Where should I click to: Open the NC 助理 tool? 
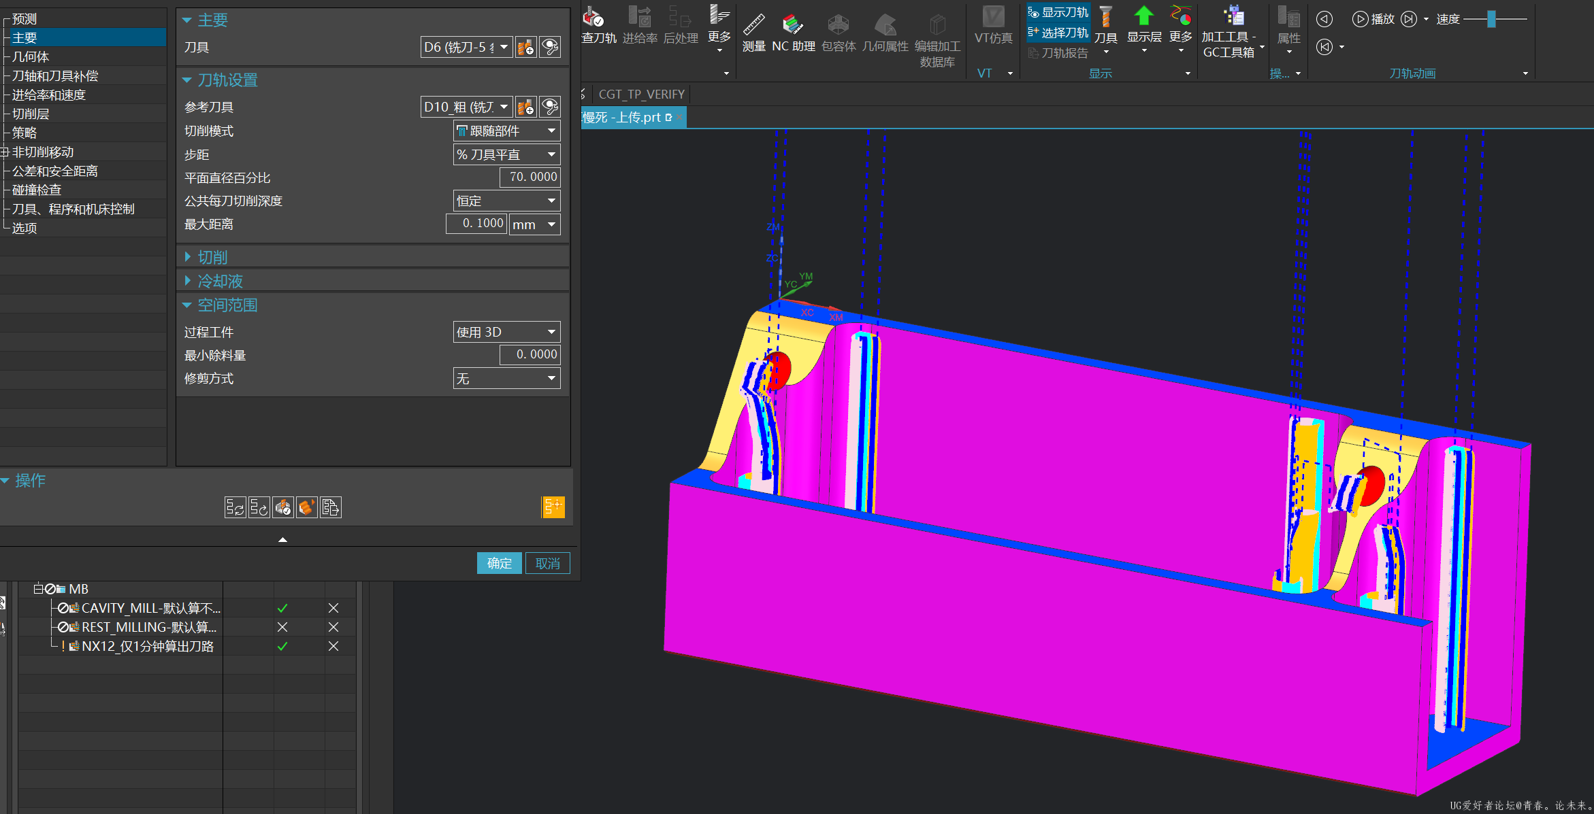(794, 32)
